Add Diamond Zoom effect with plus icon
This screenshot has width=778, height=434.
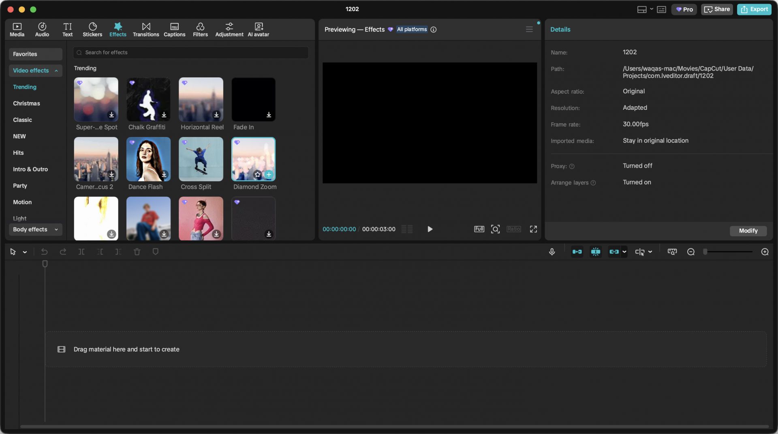269,174
